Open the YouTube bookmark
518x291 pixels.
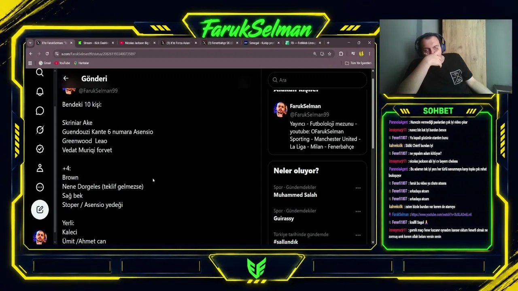62,63
